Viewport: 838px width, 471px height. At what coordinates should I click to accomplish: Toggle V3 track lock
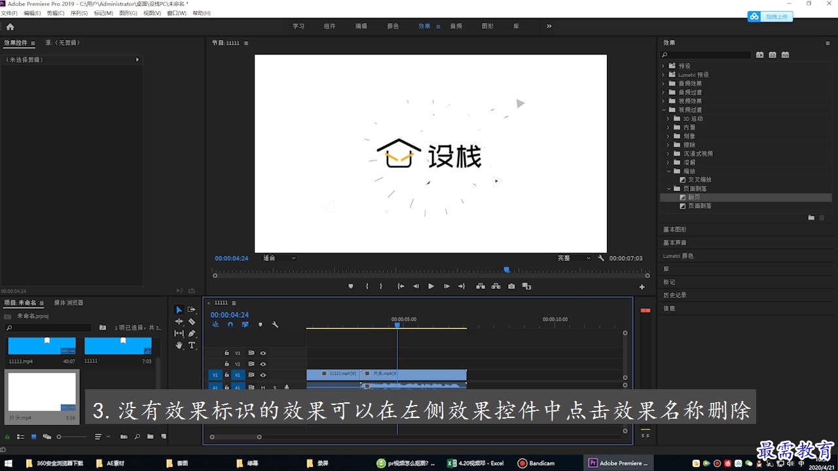(x=227, y=353)
